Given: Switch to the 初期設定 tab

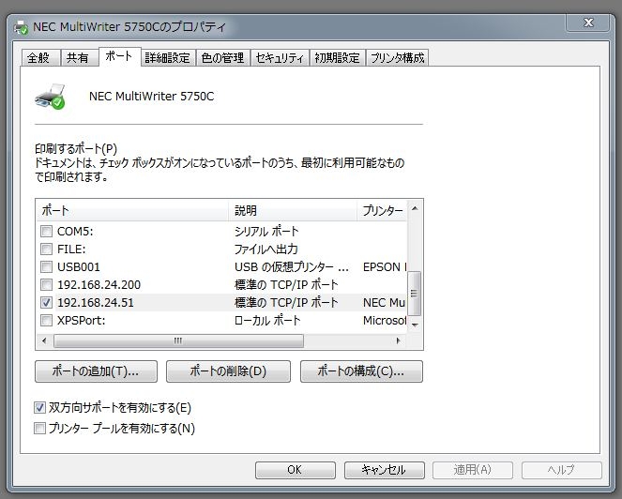Looking at the screenshot, I should 337,58.
